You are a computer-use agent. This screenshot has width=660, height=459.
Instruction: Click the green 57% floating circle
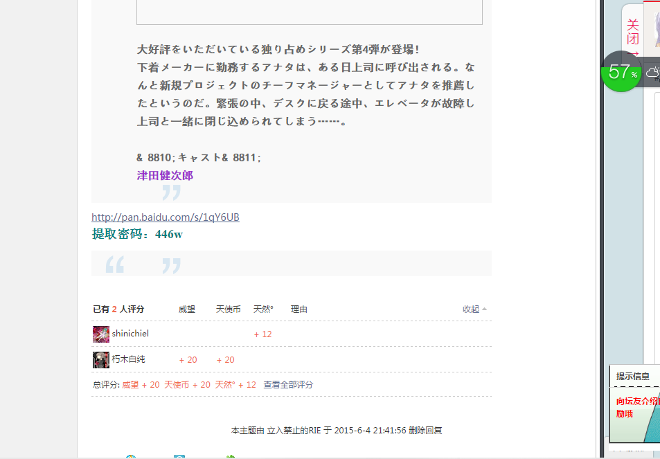pyautogui.click(x=621, y=71)
